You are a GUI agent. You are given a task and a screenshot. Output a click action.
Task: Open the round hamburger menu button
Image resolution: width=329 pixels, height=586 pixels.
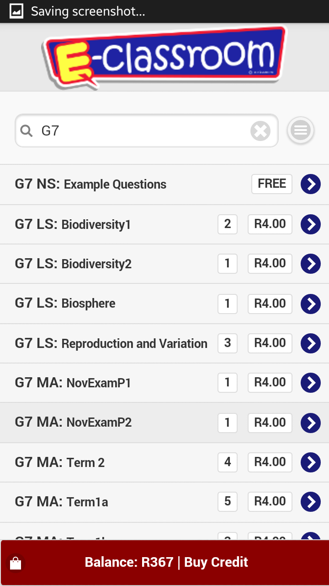pos(300,131)
